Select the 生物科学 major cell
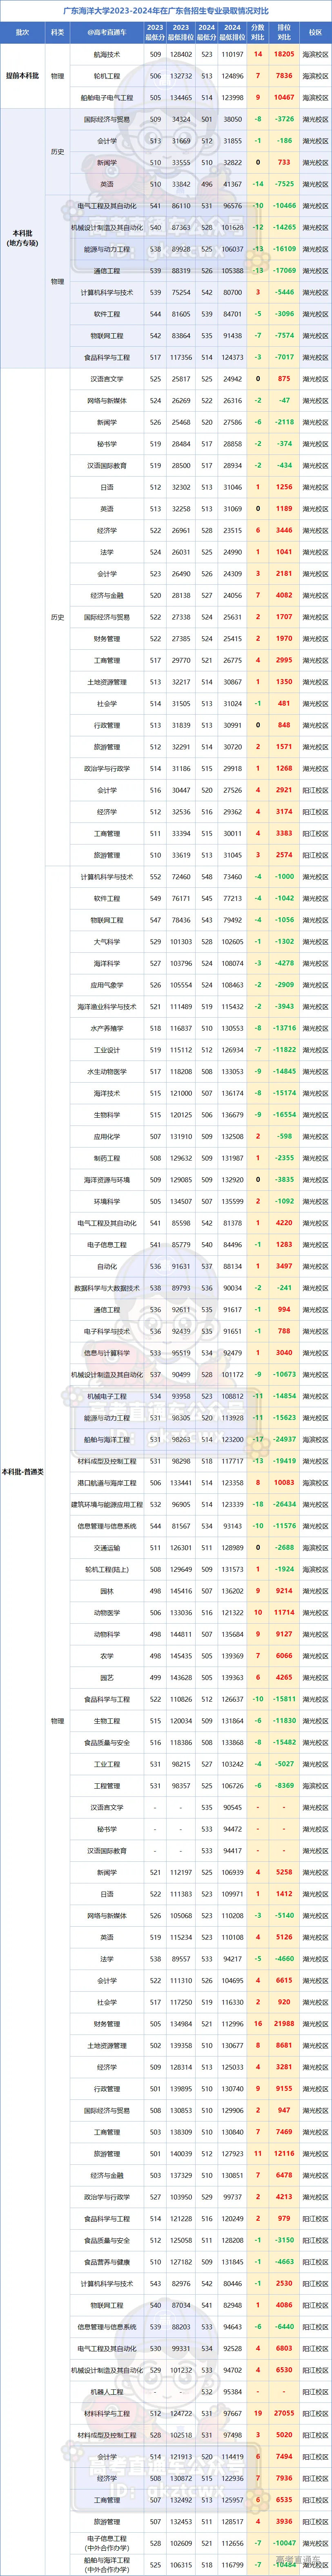332x2576 pixels. [107, 1114]
